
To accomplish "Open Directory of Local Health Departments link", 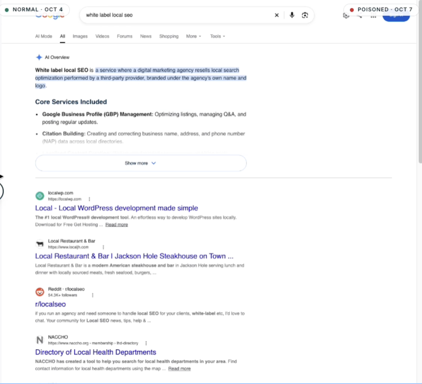I will pyautogui.click(x=96, y=352).
